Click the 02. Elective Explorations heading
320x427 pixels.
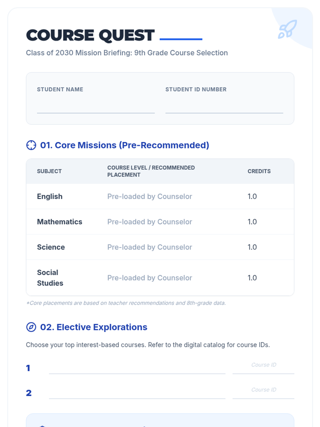(94, 327)
